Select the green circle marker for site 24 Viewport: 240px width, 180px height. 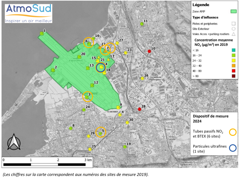click(84, 110)
